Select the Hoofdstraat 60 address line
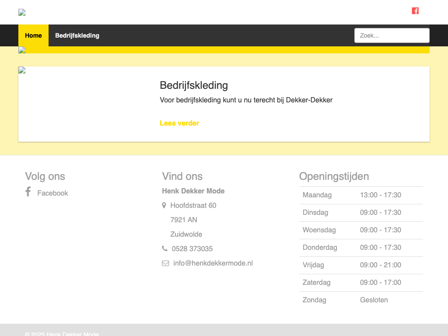Image resolution: width=448 pixels, height=336 pixels. [x=193, y=205]
